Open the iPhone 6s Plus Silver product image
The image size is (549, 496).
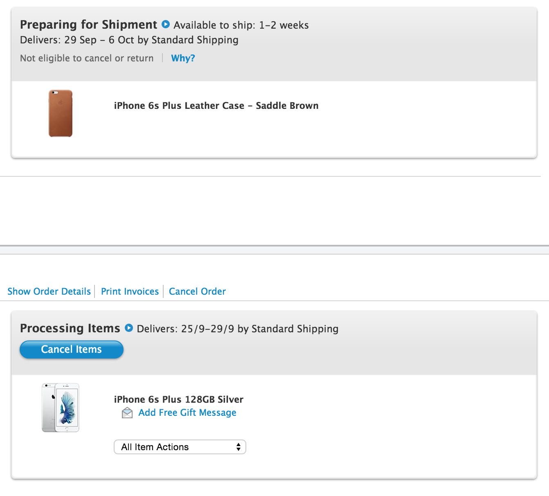[x=61, y=408]
